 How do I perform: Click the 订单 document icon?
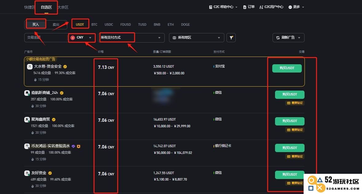coord(245,7)
